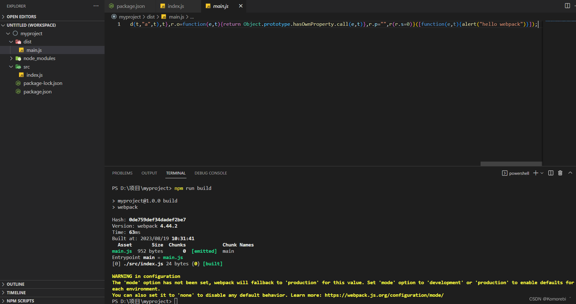Viewport: 576px width, 304px height.
Task: Collapse the src folder chevron
Action: 11,67
